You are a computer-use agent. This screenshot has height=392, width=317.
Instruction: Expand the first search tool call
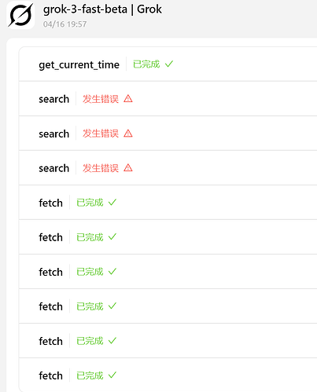pos(168,99)
